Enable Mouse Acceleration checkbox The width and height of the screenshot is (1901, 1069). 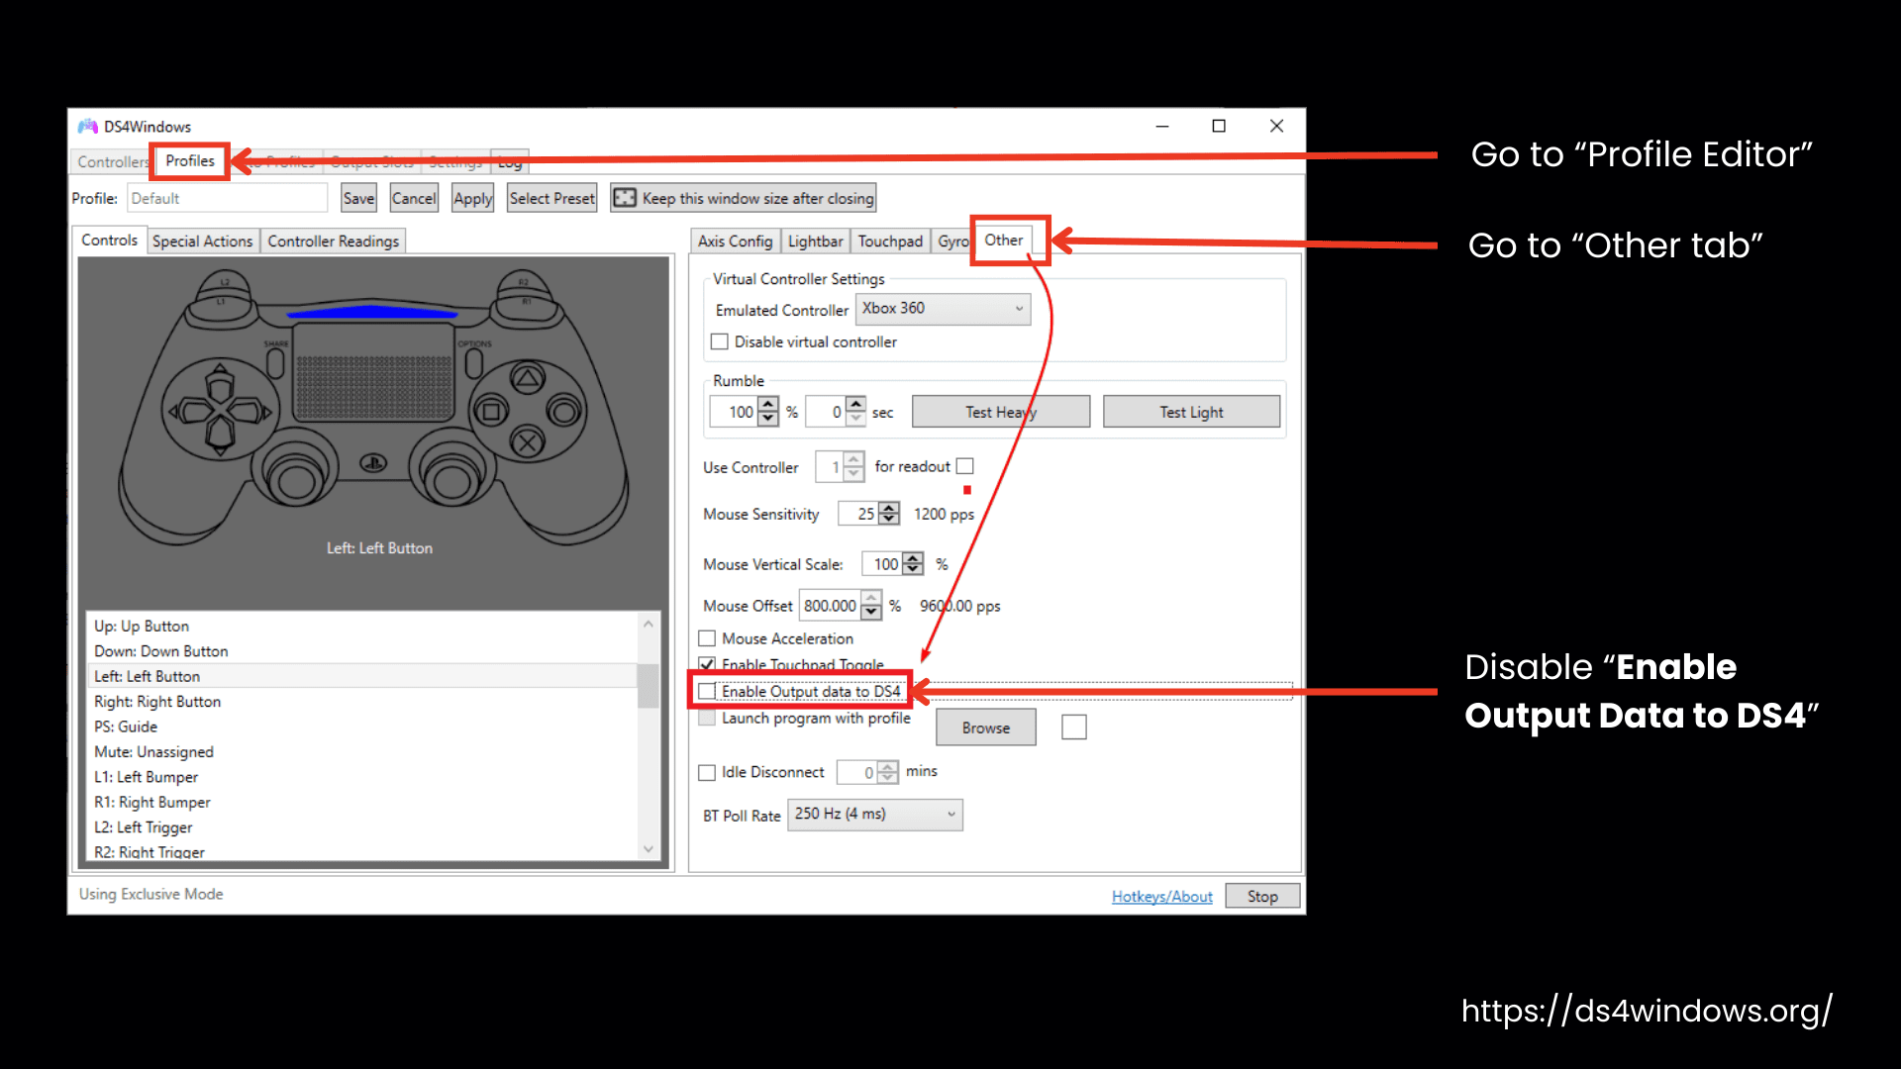click(707, 638)
